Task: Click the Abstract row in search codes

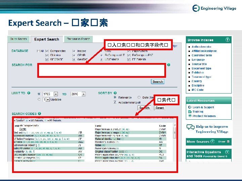Action: click(49, 132)
